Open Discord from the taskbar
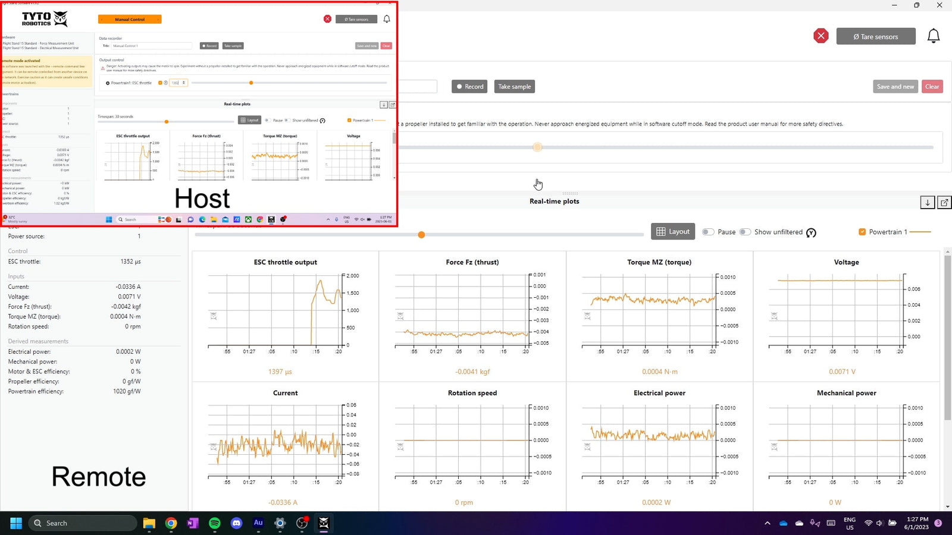Viewport: 952px width, 535px height. (236, 523)
